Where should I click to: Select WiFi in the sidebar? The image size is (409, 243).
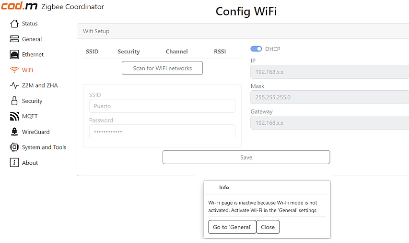point(27,70)
